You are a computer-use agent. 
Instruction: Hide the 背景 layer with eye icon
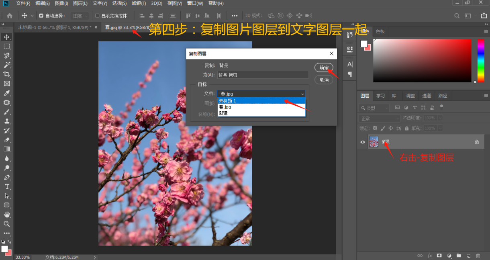click(363, 142)
